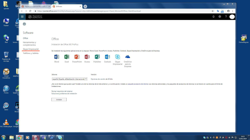This screenshot has width=250, height=140.
Task: Open the Idioma language dropdown
Action: point(69,79)
